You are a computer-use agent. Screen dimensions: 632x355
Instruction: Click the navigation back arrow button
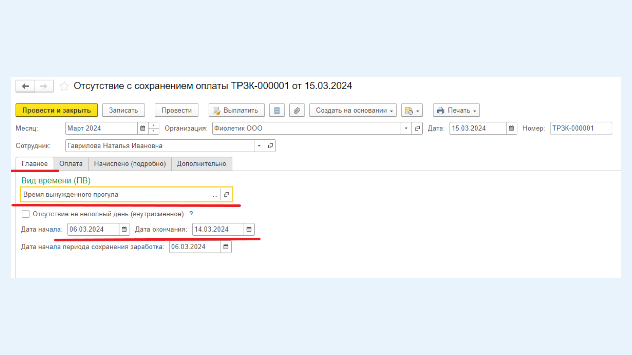point(25,86)
